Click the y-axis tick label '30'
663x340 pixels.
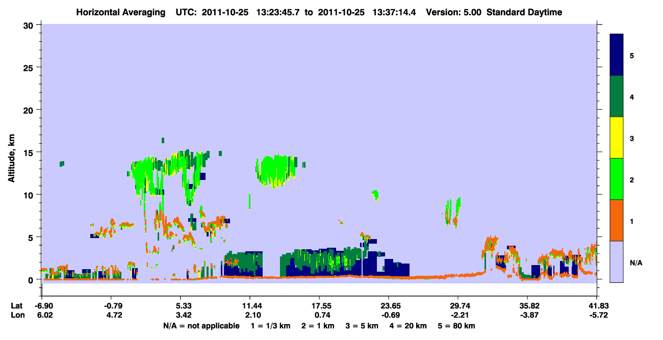pos(30,25)
